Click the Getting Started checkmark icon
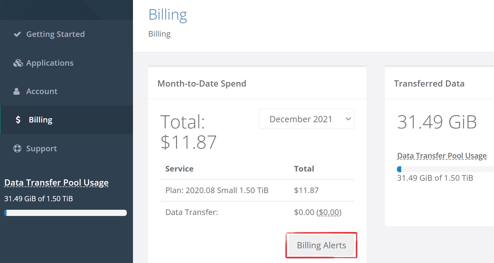 pyautogui.click(x=17, y=34)
